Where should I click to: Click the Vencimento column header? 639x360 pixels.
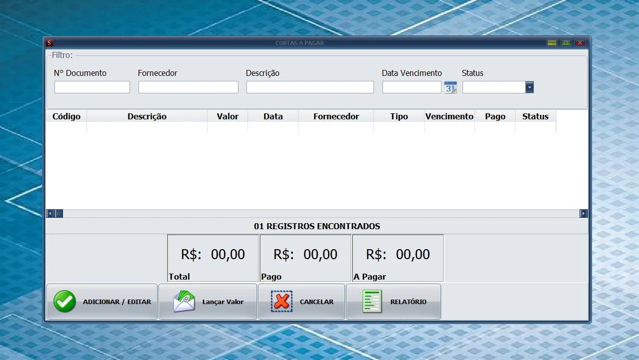[449, 116]
